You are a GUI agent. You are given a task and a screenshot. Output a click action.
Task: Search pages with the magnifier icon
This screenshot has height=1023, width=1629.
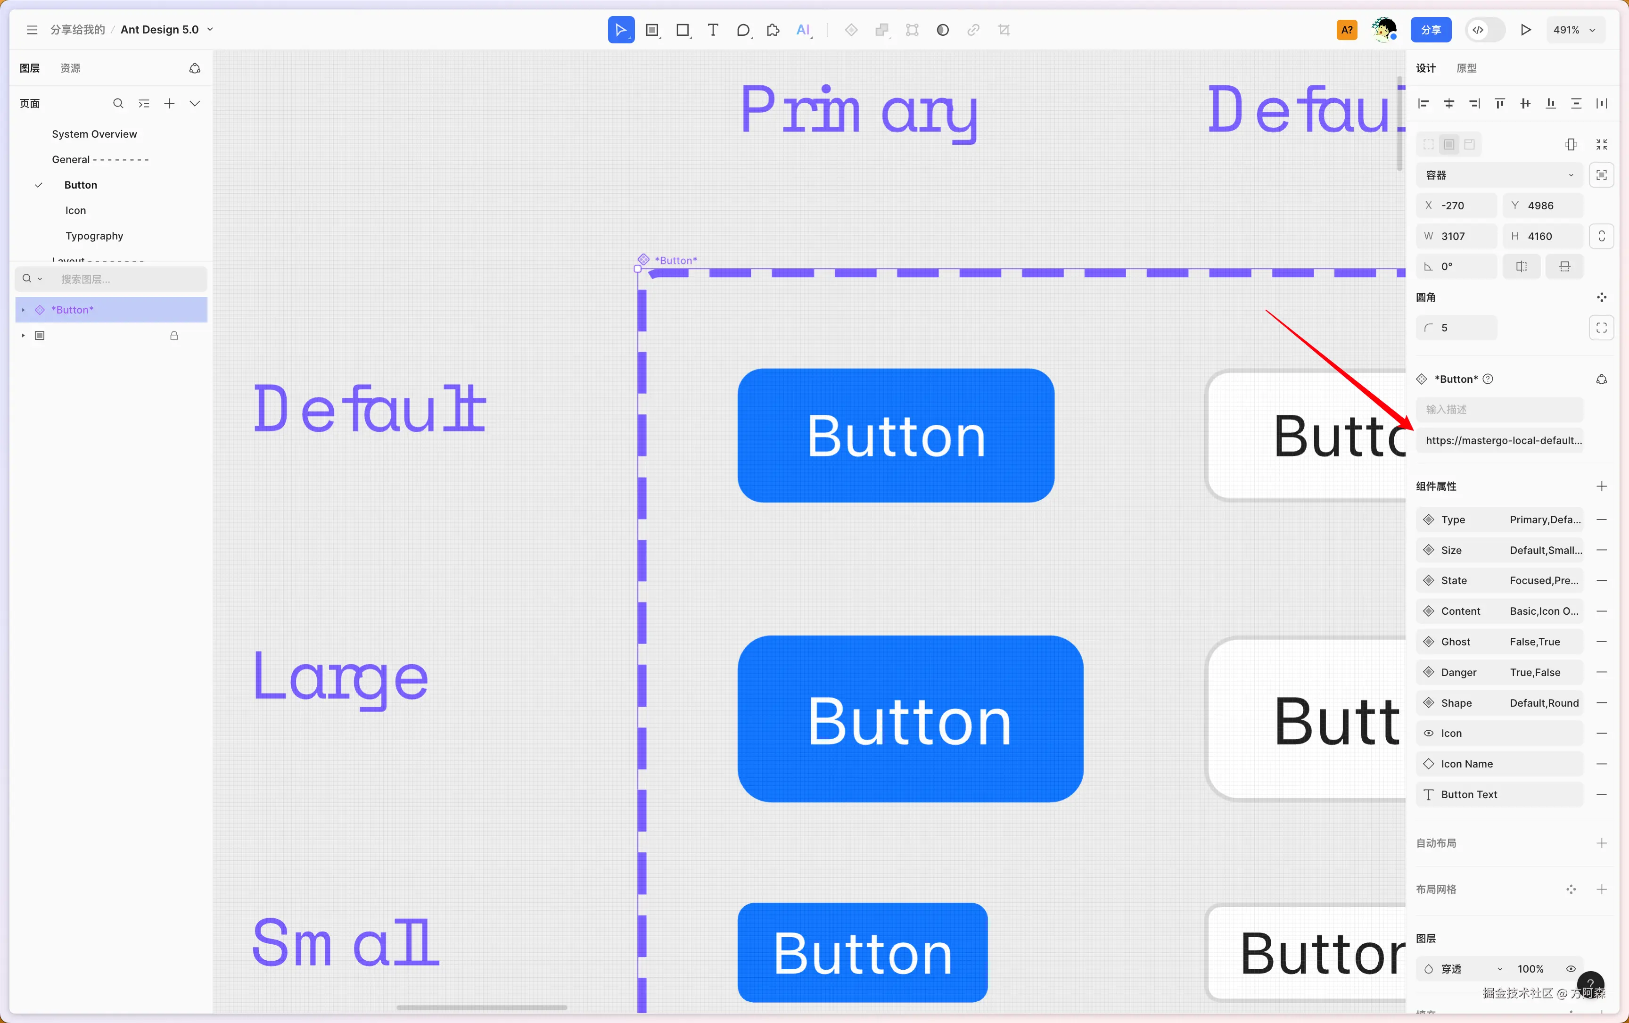[118, 104]
